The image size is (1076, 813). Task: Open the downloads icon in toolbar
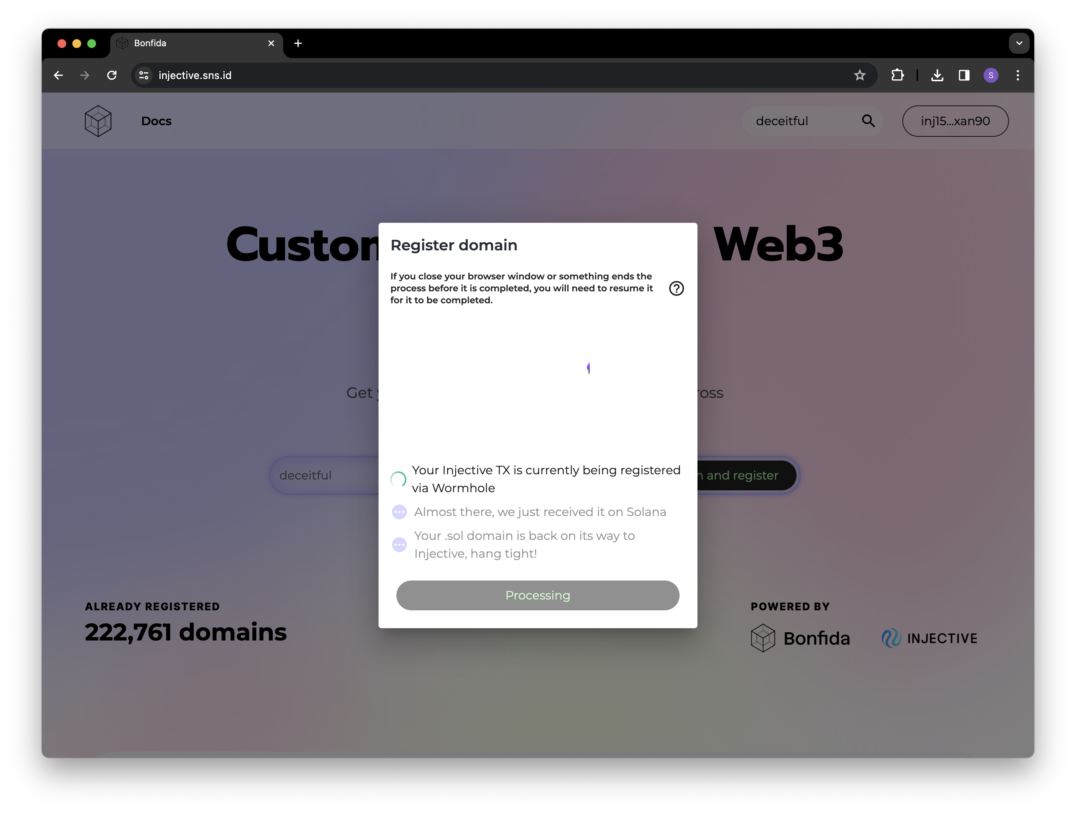[937, 75]
